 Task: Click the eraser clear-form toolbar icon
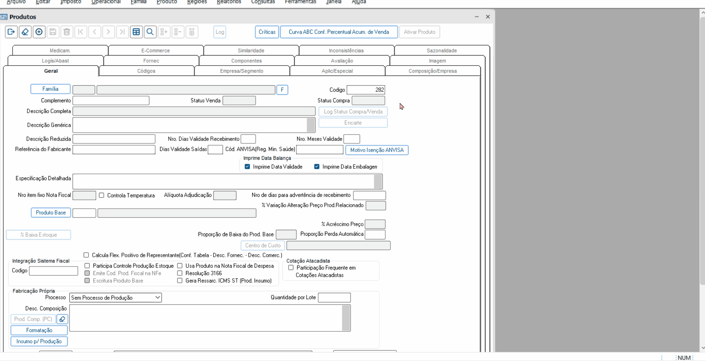coord(25,32)
